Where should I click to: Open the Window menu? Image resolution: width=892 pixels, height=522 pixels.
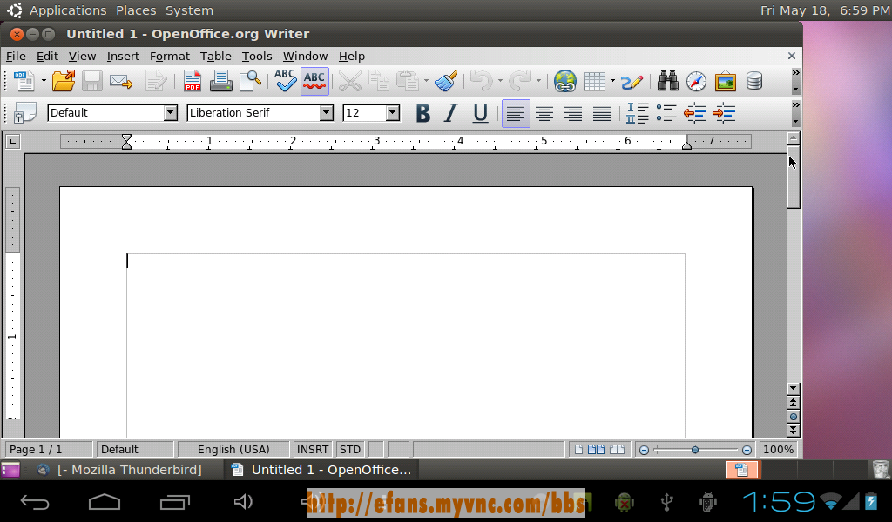(x=305, y=57)
